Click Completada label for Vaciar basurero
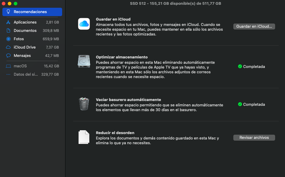 tap(254, 105)
